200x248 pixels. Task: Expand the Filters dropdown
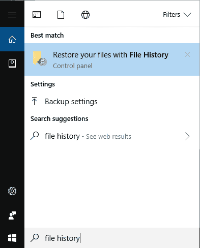click(177, 15)
